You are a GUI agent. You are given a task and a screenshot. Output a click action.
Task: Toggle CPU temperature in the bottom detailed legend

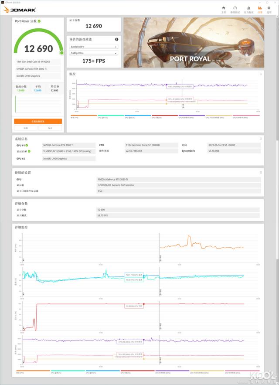point(68,372)
